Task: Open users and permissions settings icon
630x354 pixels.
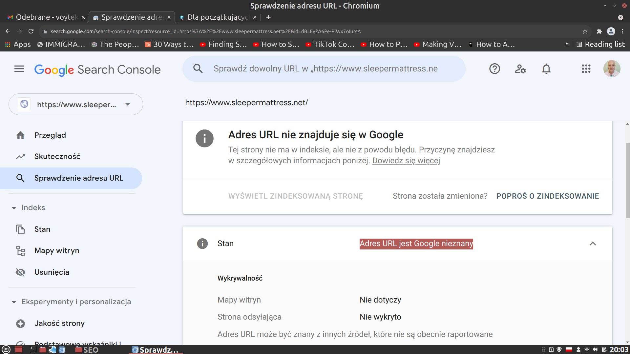Action: (x=520, y=69)
